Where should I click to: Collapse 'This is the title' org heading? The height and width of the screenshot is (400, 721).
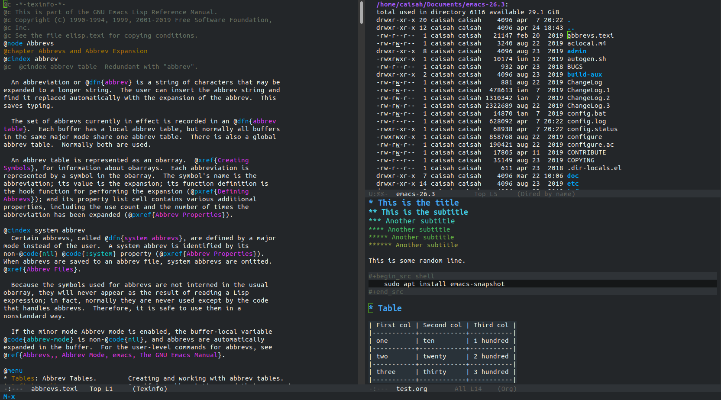coord(414,203)
